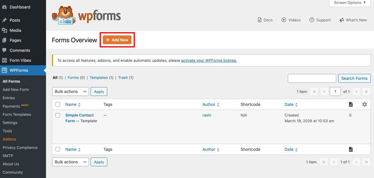This screenshot has width=374, height=178.
Task: Click the top Apply button
Action: tap(99, 92)
